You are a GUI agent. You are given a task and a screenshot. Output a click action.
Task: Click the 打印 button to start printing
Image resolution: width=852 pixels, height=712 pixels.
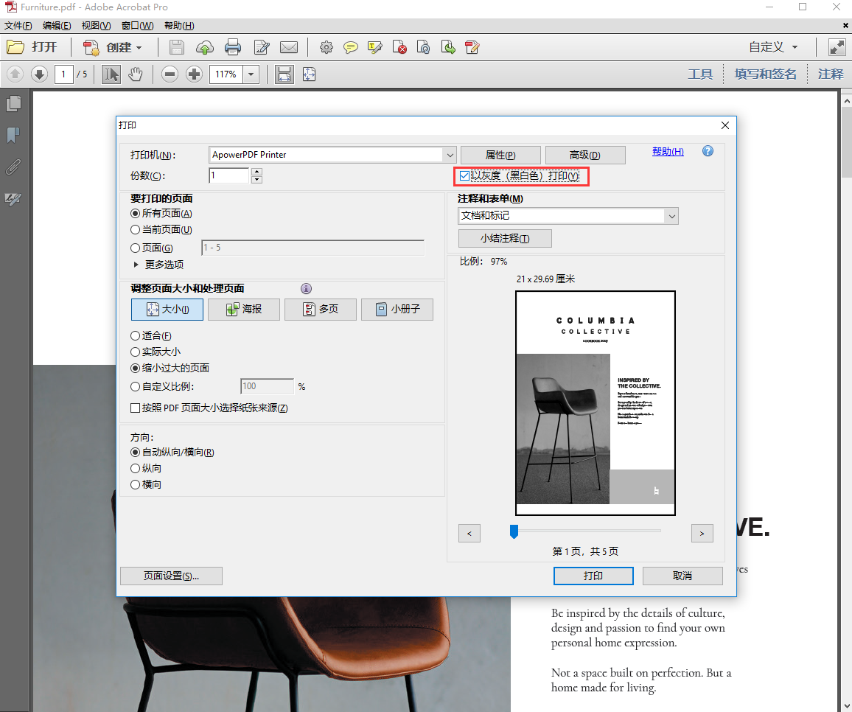click(x=593, y=576)
